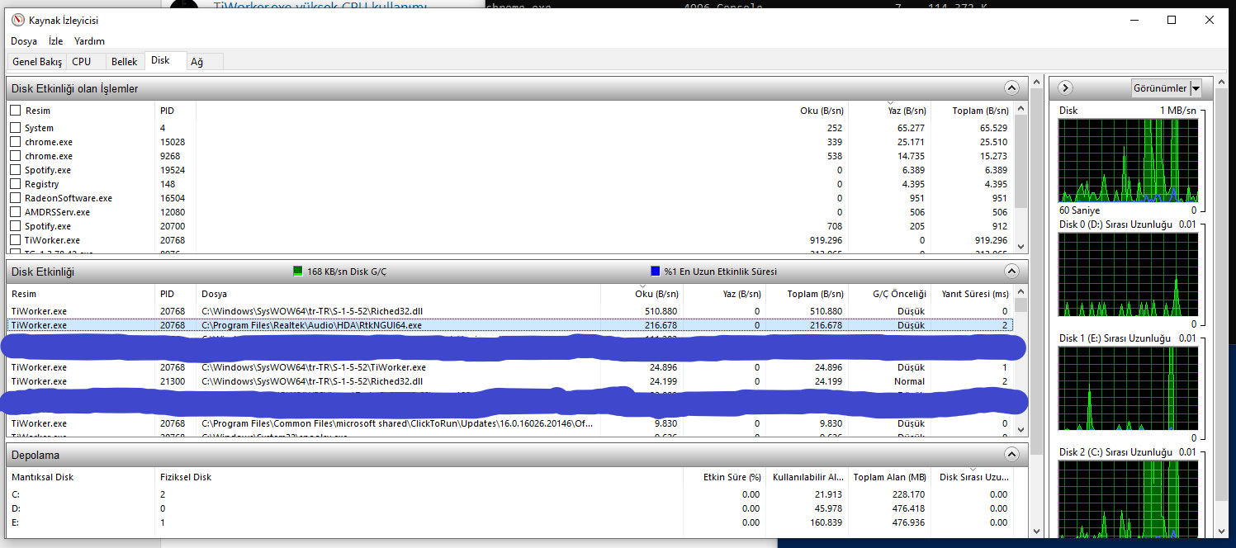The image size is (1236, 548).
Task: Tick the checkbox next to System process
Action: pos(15,128)
